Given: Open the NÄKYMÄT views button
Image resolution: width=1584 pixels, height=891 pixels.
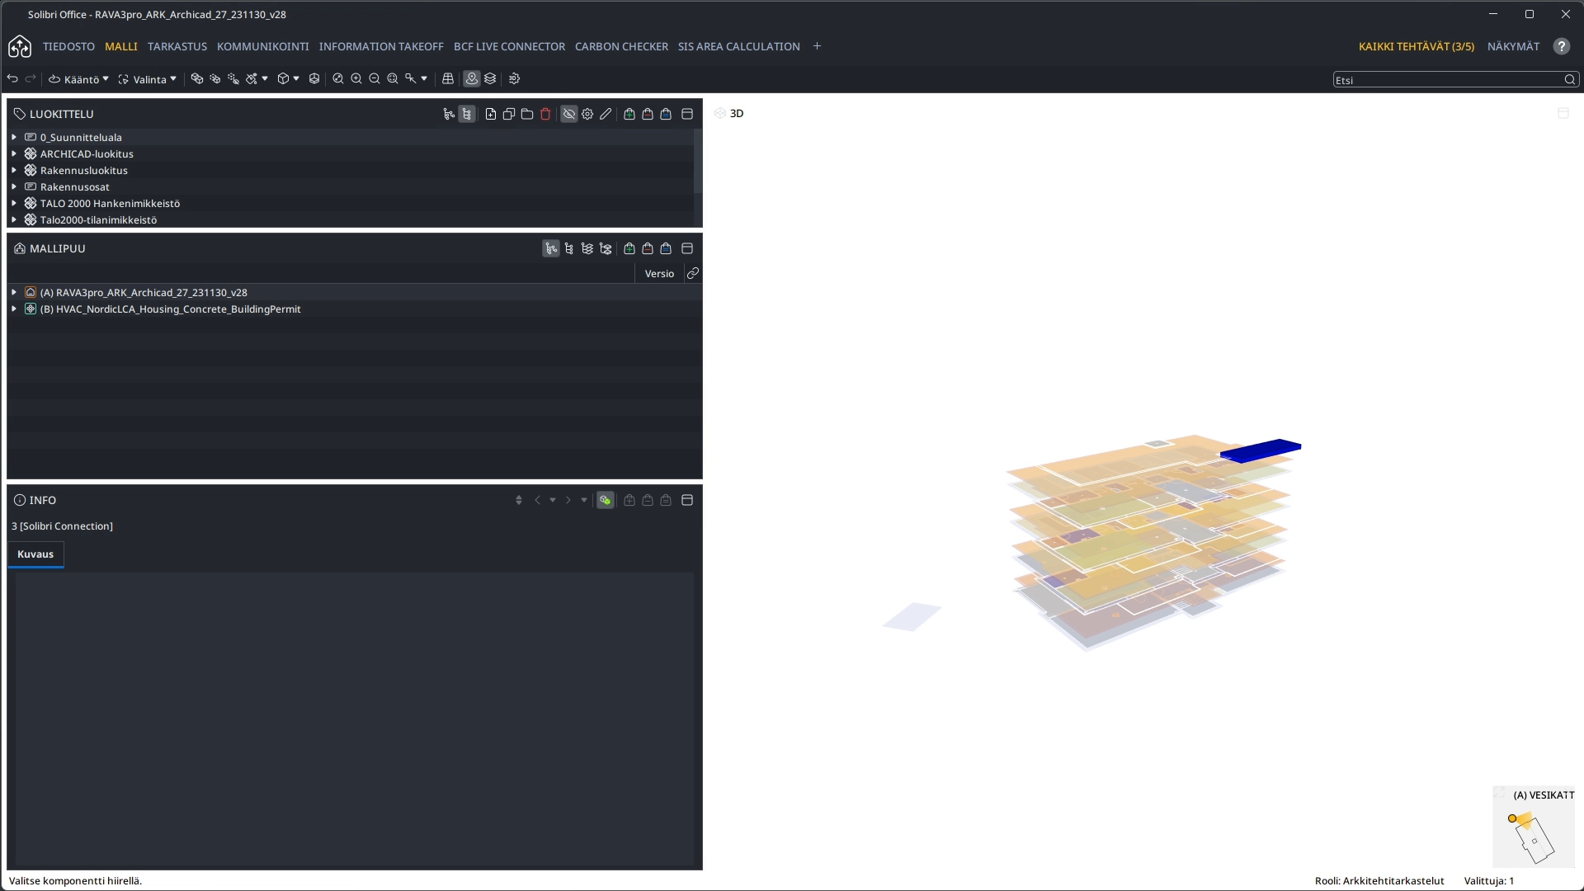Looking at the screenshot, I should (1513, 47).
